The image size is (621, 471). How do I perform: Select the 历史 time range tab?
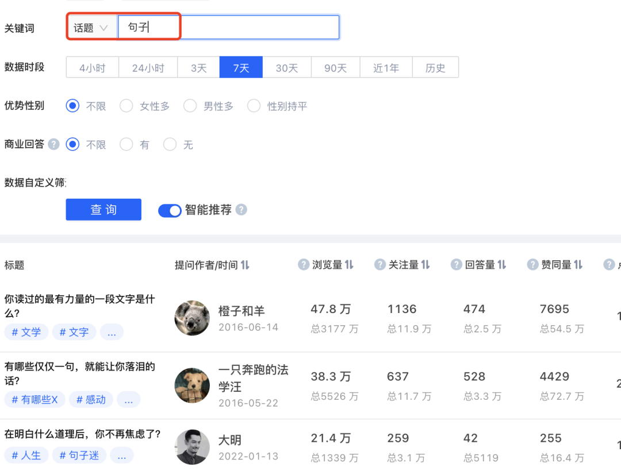click(x=436, y=68)
